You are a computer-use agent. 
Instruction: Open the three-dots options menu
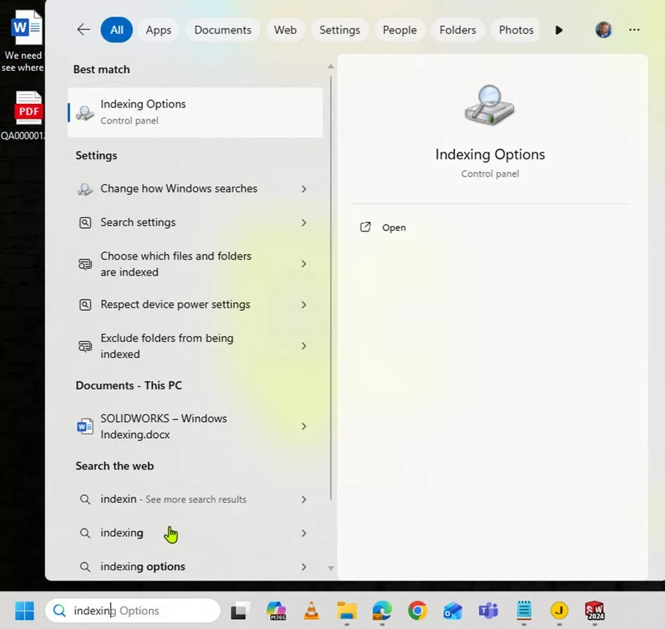pyautogui.click(x=634, y=29)
